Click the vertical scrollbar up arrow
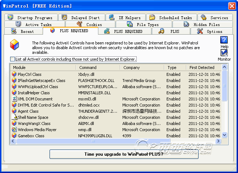The width and height of the screenshot is (238, 173). (224, 67)
